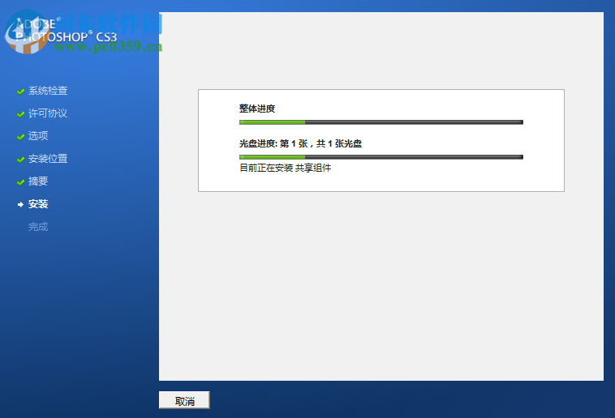
Task: Click the 目前正在安装 共享组件 status text
Action: [x=285, y=168]
